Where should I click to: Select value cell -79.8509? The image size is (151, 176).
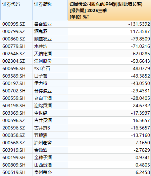[109, 39]
